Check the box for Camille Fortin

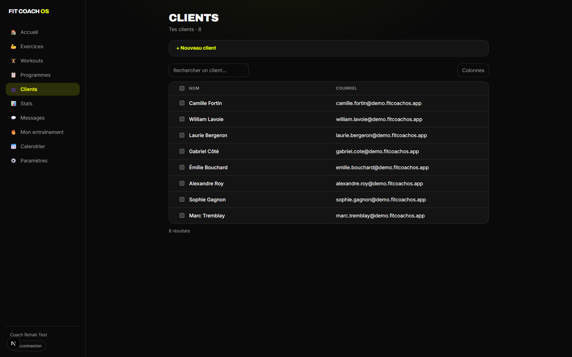[182, 103]
